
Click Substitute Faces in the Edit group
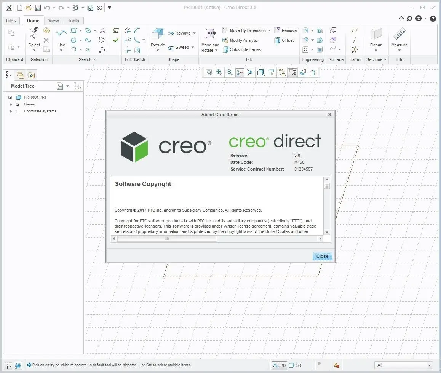pyautogui.click(x=241, y=49)
